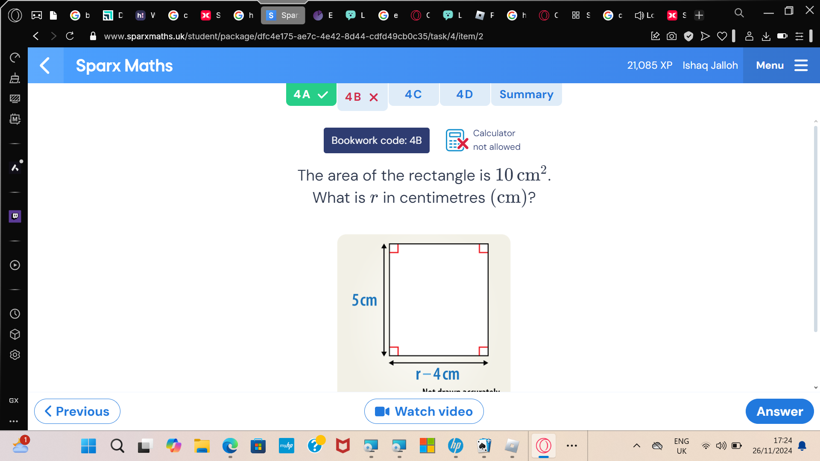The image size is (820, 461).
Task: Switch to task tab 4B
Action: 362,97
